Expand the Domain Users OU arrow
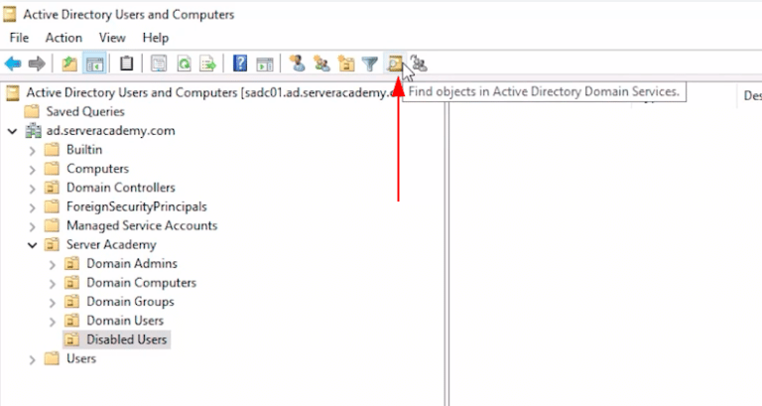The image size is (762, 406). 53,322
